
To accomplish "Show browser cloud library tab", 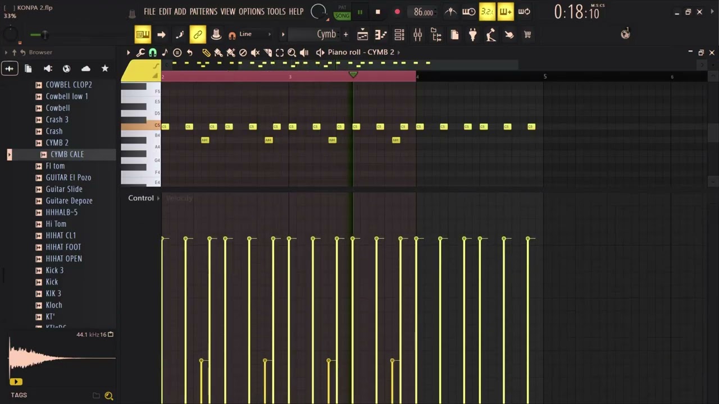I will point(85,68).
